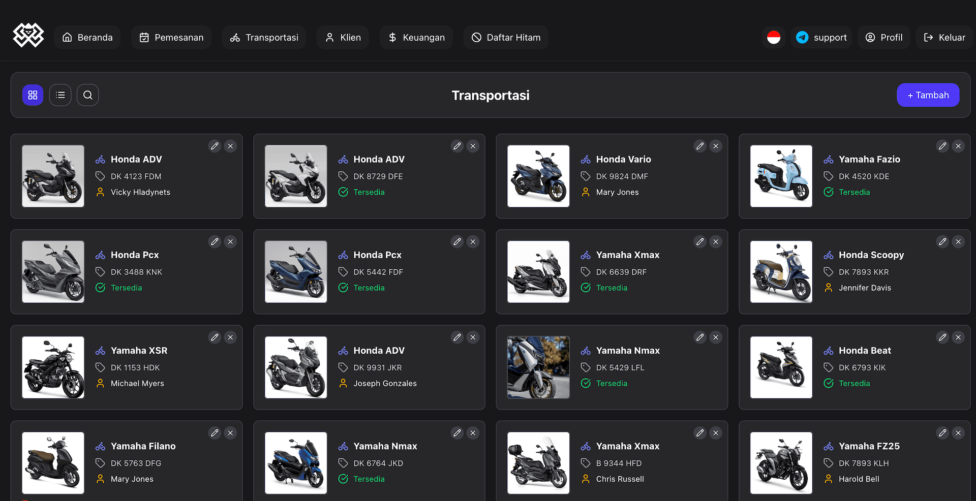Remove Honda ADV DK 8729 DFE
976x501 pixels.
[473, 146]
